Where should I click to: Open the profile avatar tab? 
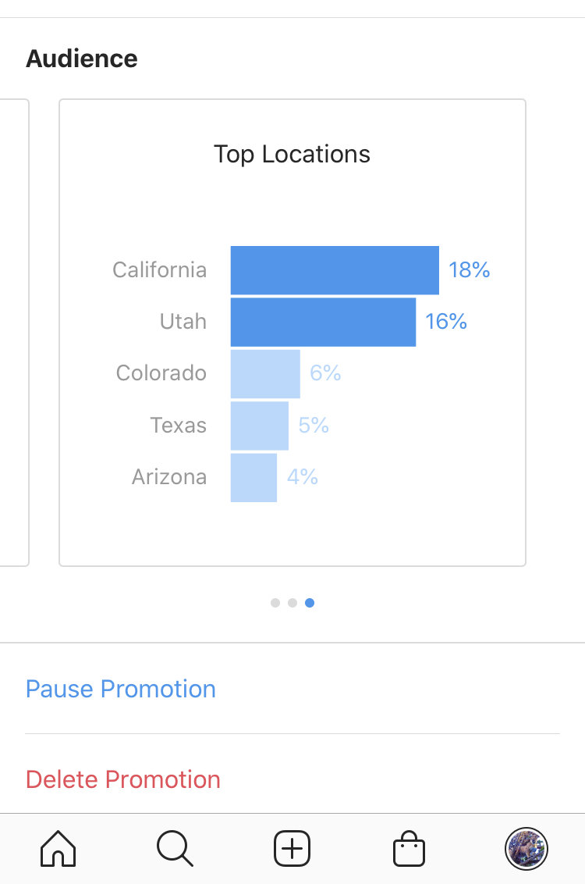526,849
